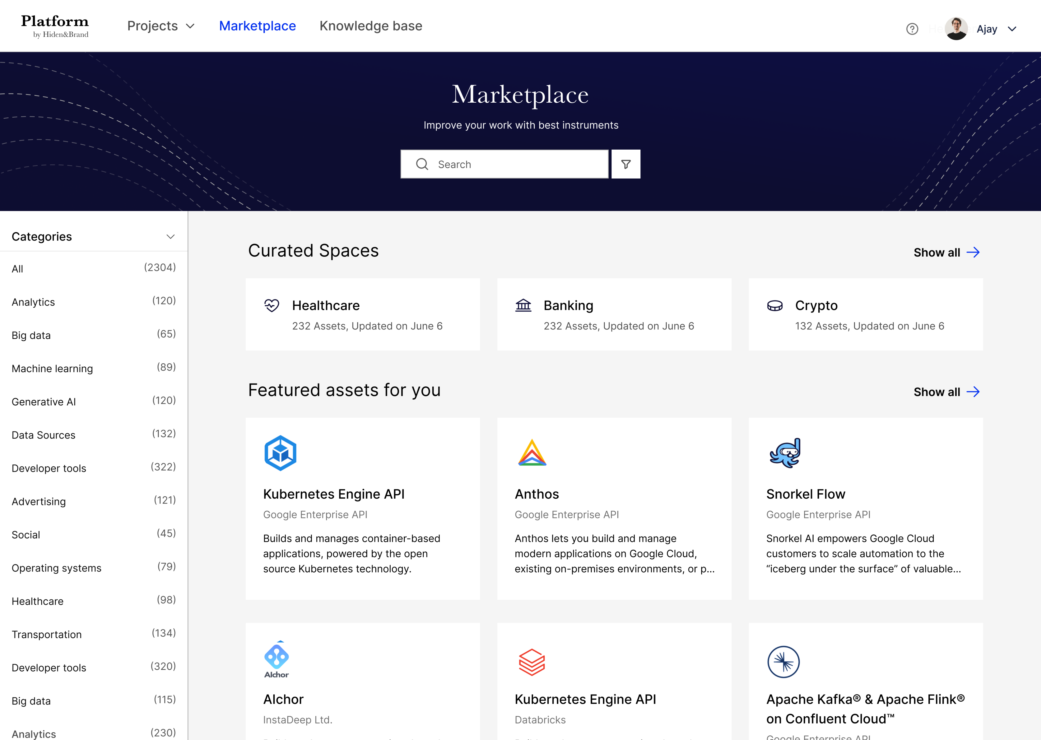Select the Analytics (120) category
This screenshot has width=1041, height=740.
point(94,302)
